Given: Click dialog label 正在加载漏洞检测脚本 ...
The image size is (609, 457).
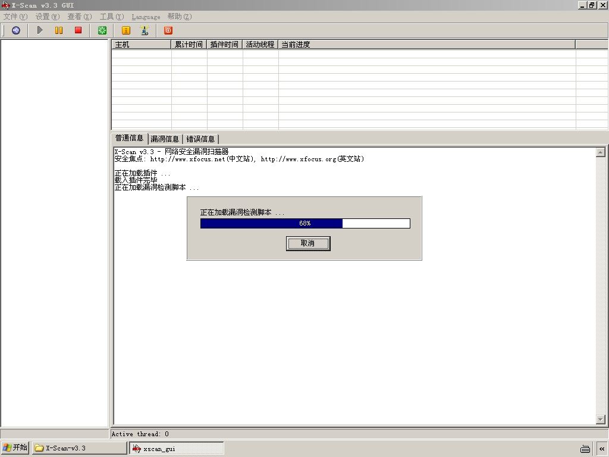Looking at the screenshot, I should pyautogui.click(x=243, y=212).
